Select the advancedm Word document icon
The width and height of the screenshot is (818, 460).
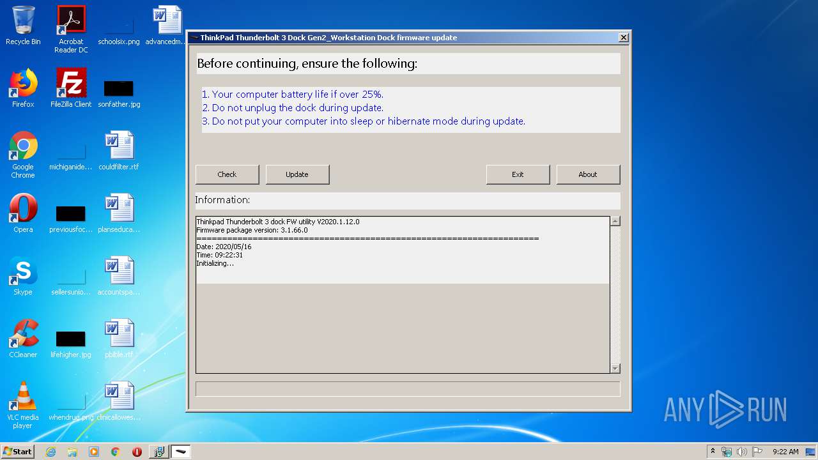pyautogui.click(x=167, y=26)
